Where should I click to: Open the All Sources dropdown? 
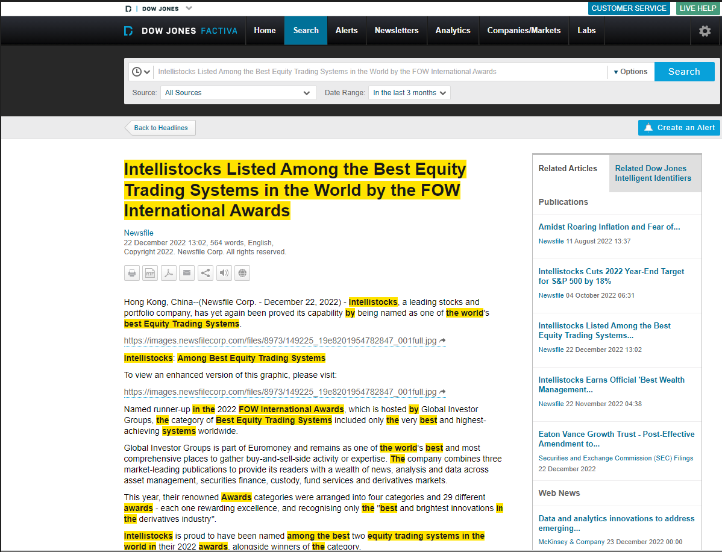pos(237,93)
